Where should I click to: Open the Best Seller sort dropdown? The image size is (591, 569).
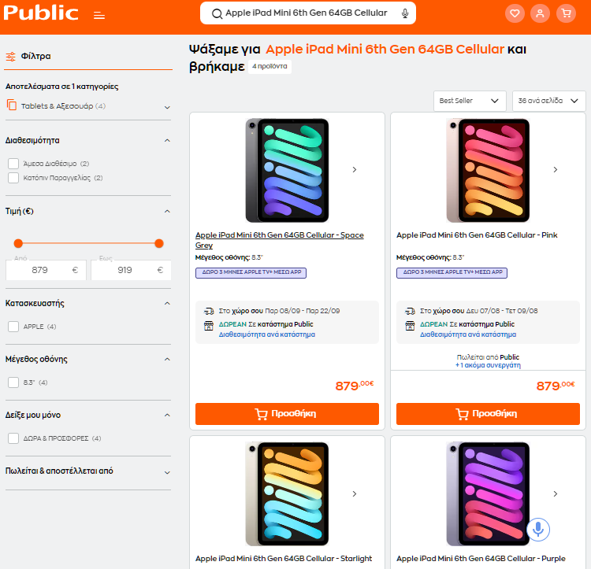470,101
